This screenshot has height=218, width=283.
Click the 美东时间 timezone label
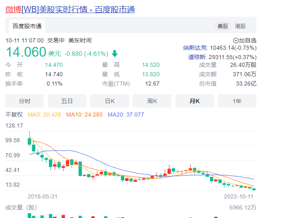(x=80, y=40)
